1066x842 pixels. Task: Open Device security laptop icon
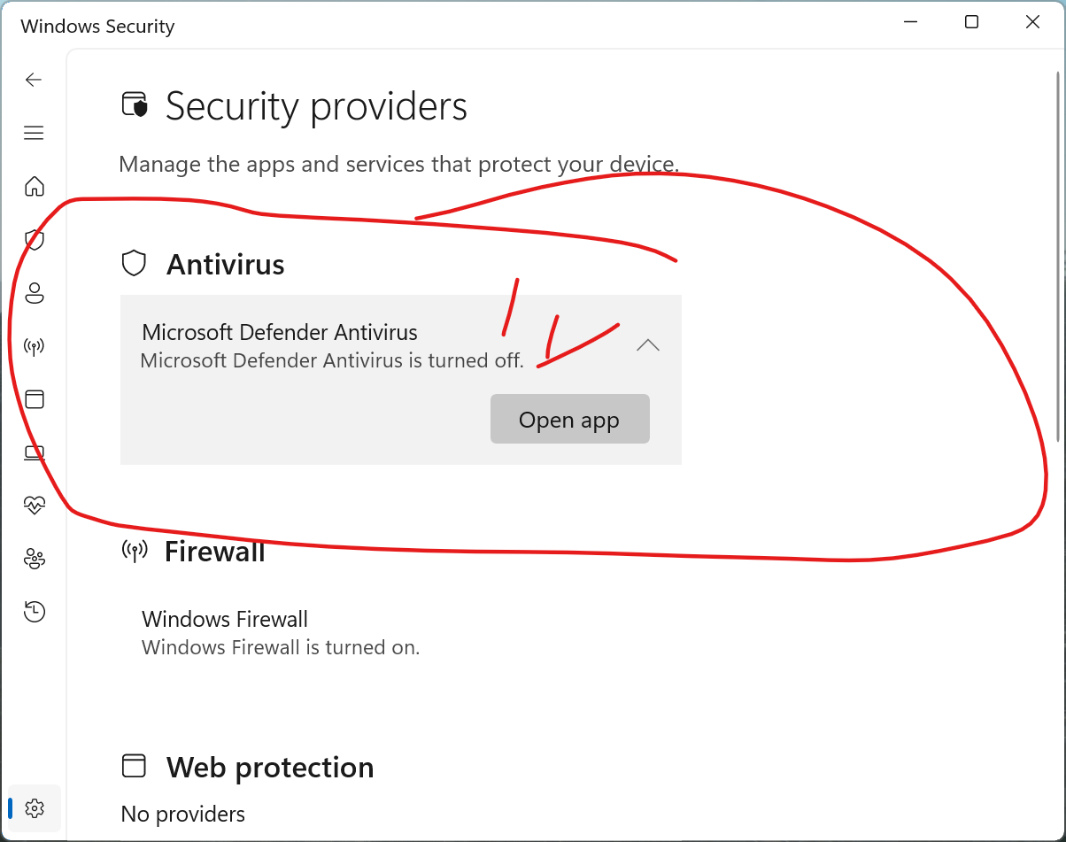coord(34,452)
